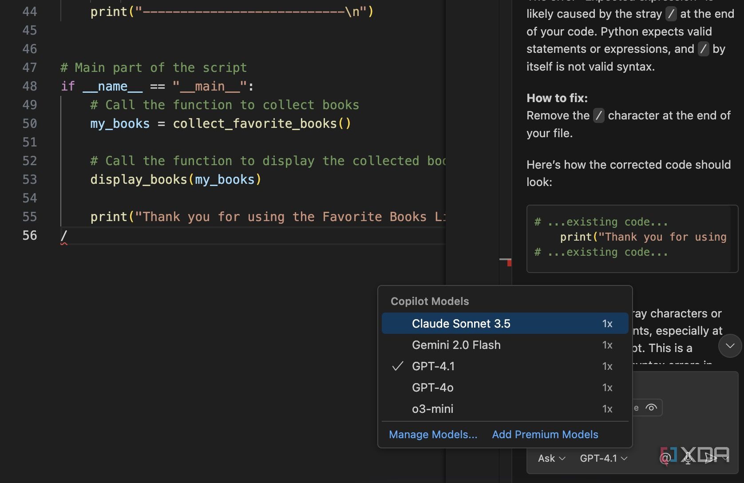Screen dimensions: 744x483
Task: Click the red error marker in overview ruler
Action: [x=509, y=263]
